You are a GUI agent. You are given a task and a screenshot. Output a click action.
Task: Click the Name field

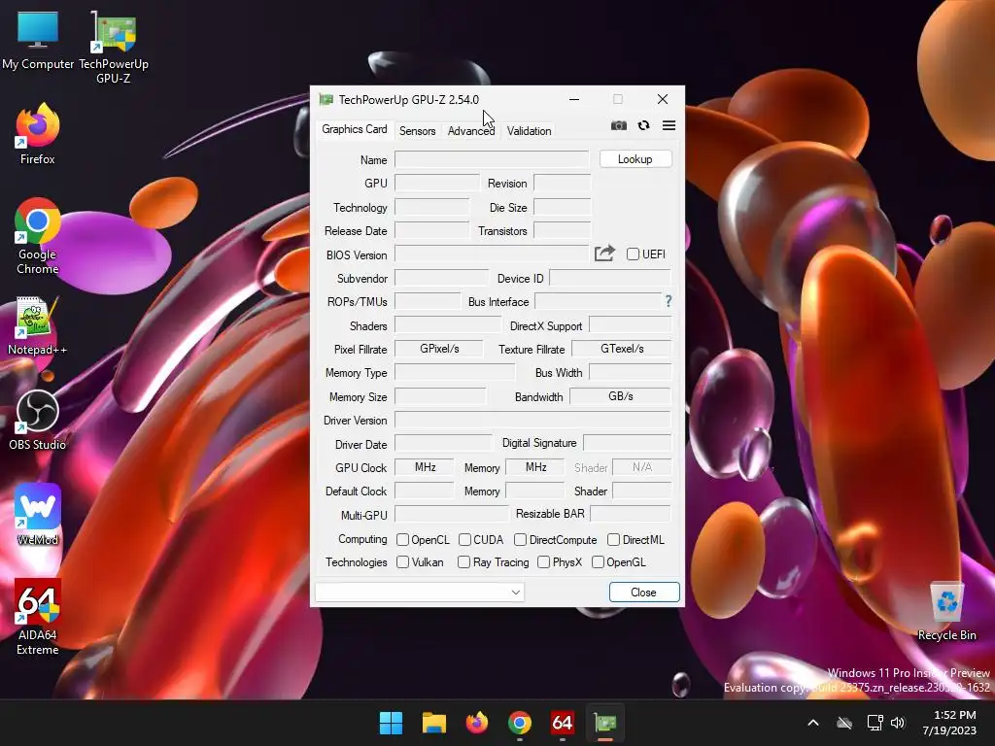tap(492, 159)
